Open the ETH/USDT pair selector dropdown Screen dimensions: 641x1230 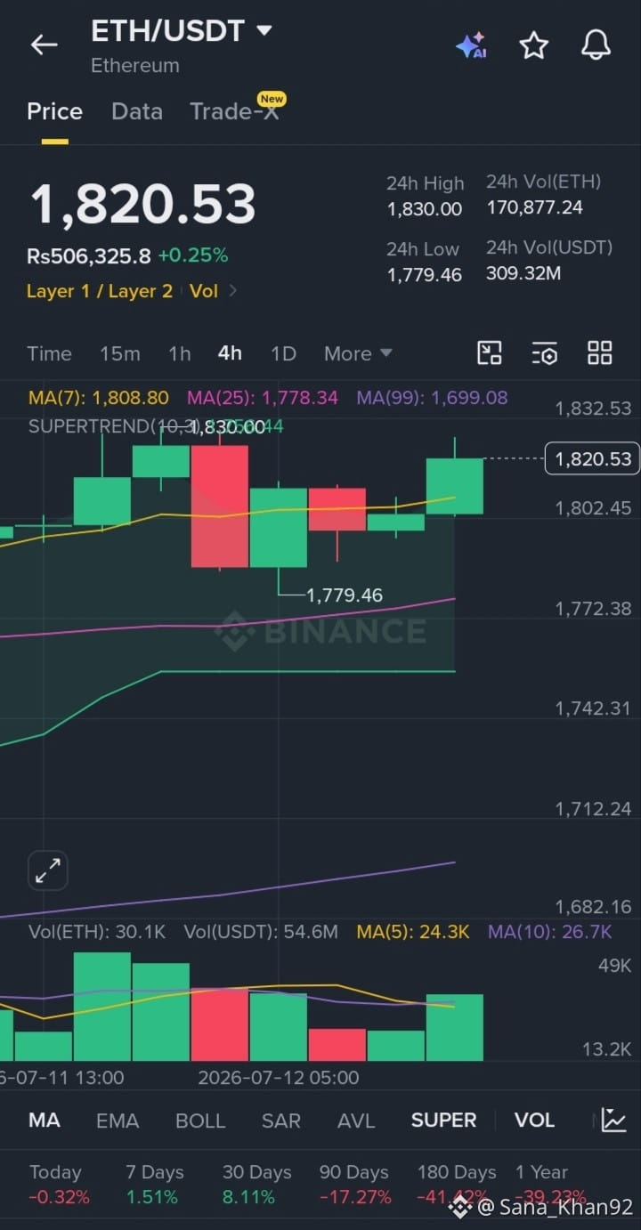coord(182,31)
